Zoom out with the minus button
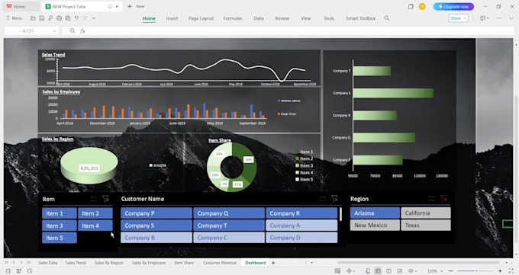Viewport: 519px width, 275px height. pyautogui.click(x=451, y=271)
